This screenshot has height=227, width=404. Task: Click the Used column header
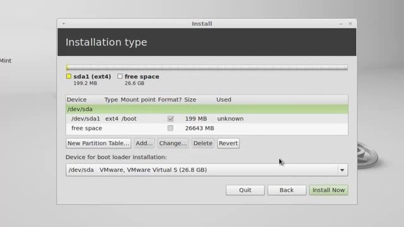pos(223,100)
